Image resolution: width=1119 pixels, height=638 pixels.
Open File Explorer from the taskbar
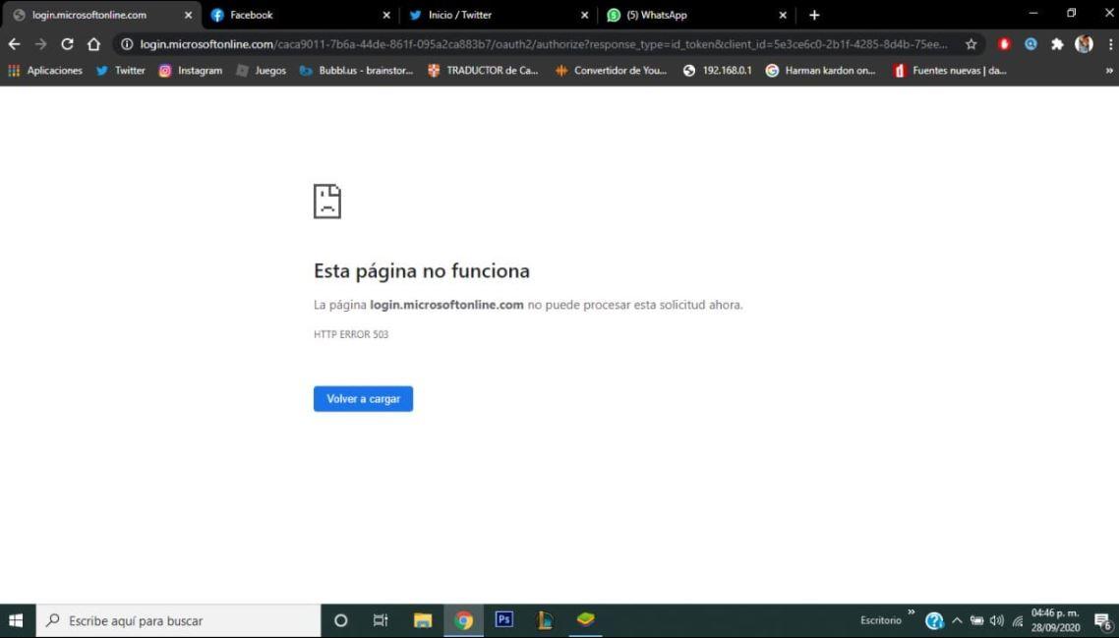point(423,620)
